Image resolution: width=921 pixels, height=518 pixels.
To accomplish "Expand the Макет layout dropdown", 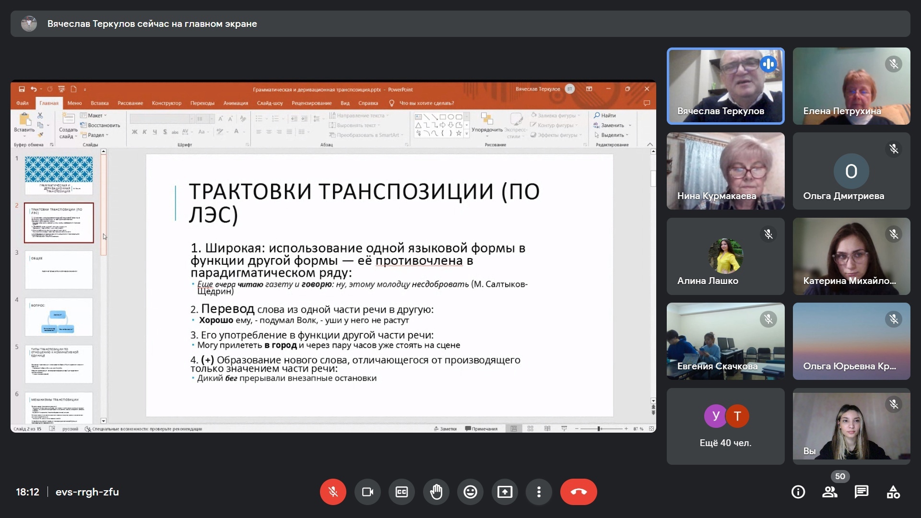I will coord(94,116).
